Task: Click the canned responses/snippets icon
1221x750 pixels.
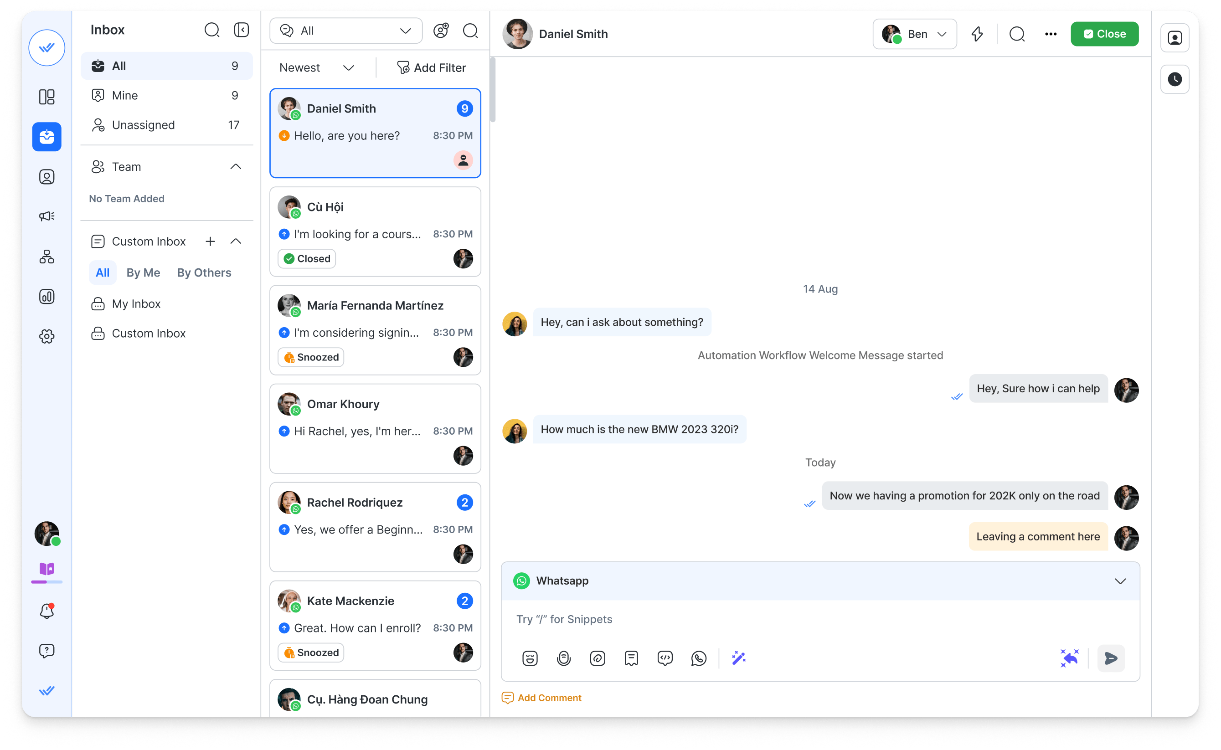Action: pos(631,658)
